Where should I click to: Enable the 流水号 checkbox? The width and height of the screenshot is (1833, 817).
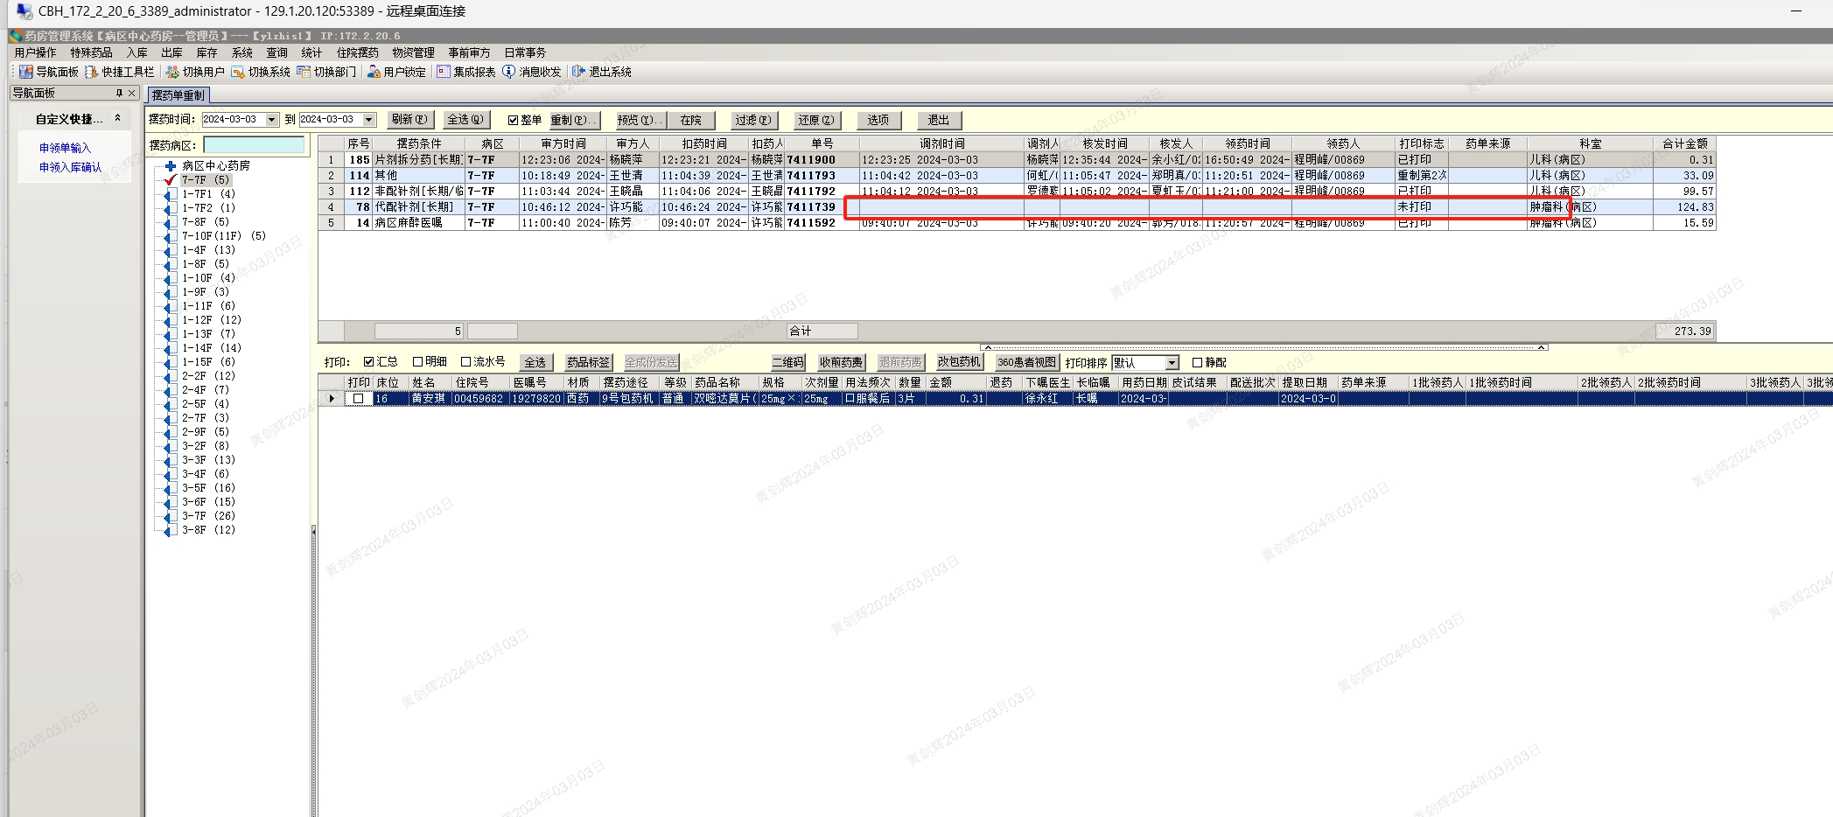(466, 362)
